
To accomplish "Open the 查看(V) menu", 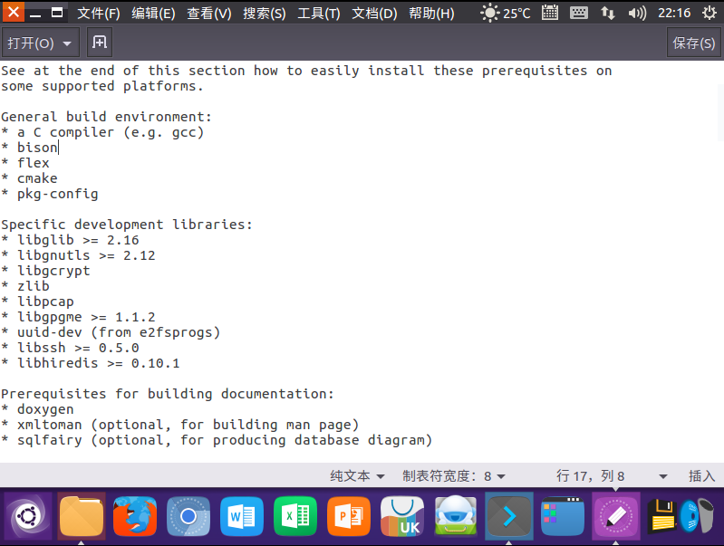I will point(209,14).
